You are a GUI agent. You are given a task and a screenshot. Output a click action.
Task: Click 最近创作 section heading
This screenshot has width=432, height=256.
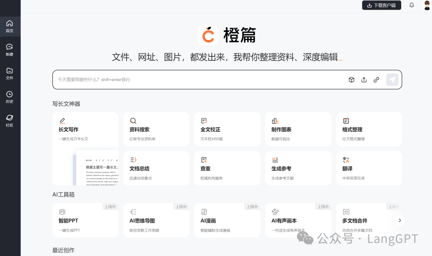coord(63,250)
